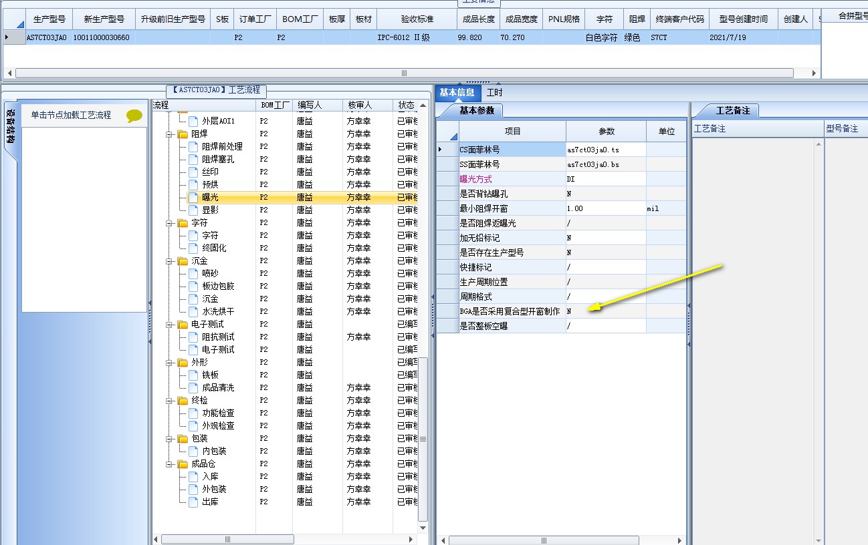868x545 pixels.
Task: Click the 单击节点加载工艺流程 label
Action: [71, 115]
